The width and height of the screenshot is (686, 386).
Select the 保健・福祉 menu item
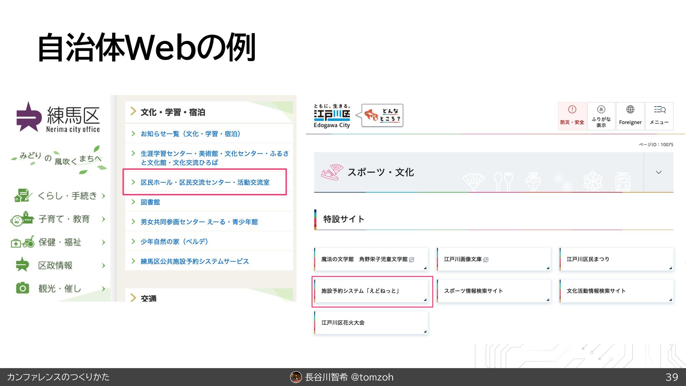coord(60,242)
